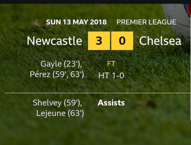Click the Chelsea team name
Viewport: 191px width, 145px height.
(160, 41)
